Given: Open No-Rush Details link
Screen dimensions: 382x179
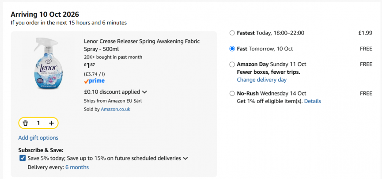Looking at the screenshot, I should point(313,101).
